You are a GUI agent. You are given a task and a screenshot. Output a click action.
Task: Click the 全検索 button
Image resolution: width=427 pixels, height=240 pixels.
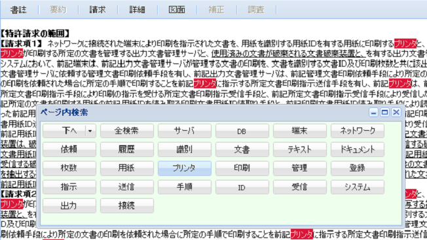(x=127, y=131)
